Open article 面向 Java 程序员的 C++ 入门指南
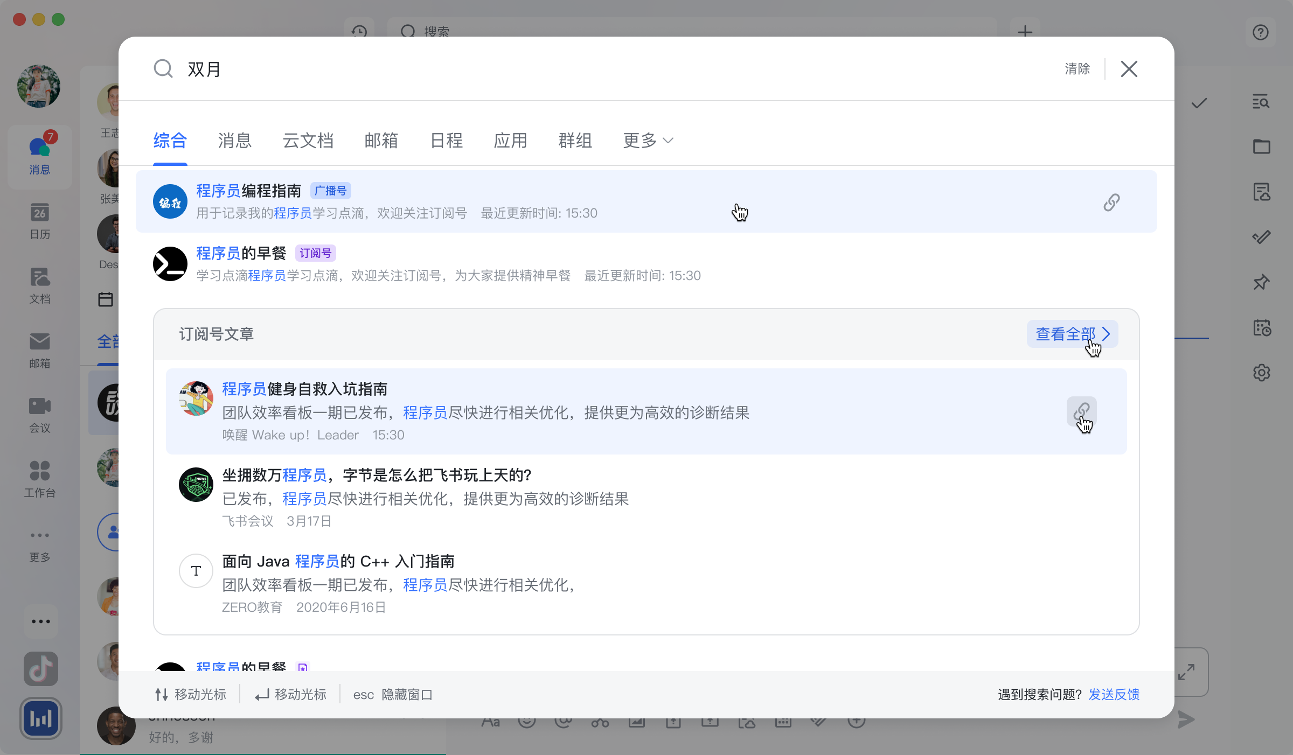 tap(646, 584)
